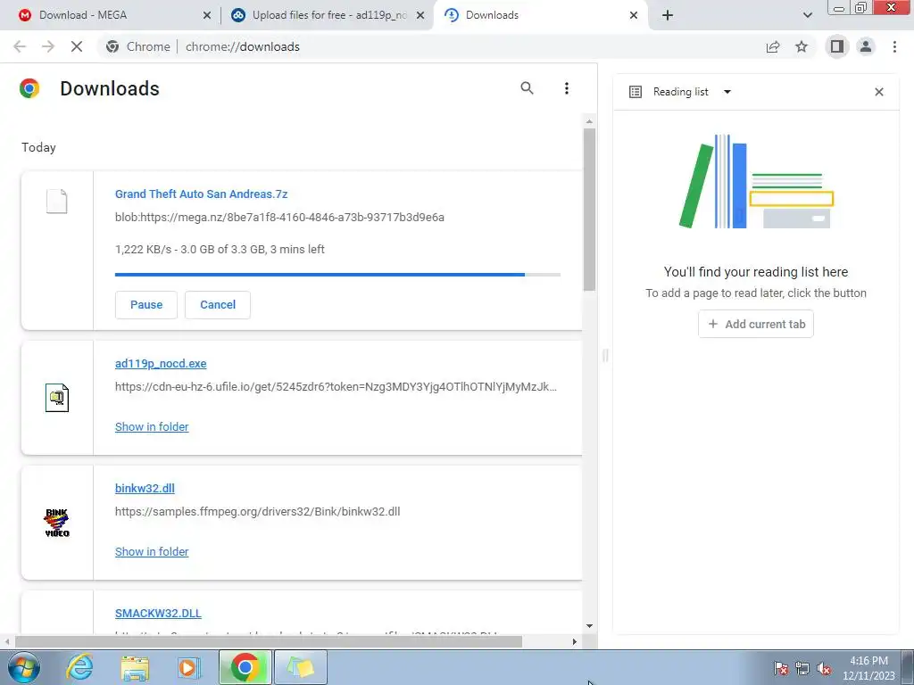Click the share page icon in address bar

point(773,46)
